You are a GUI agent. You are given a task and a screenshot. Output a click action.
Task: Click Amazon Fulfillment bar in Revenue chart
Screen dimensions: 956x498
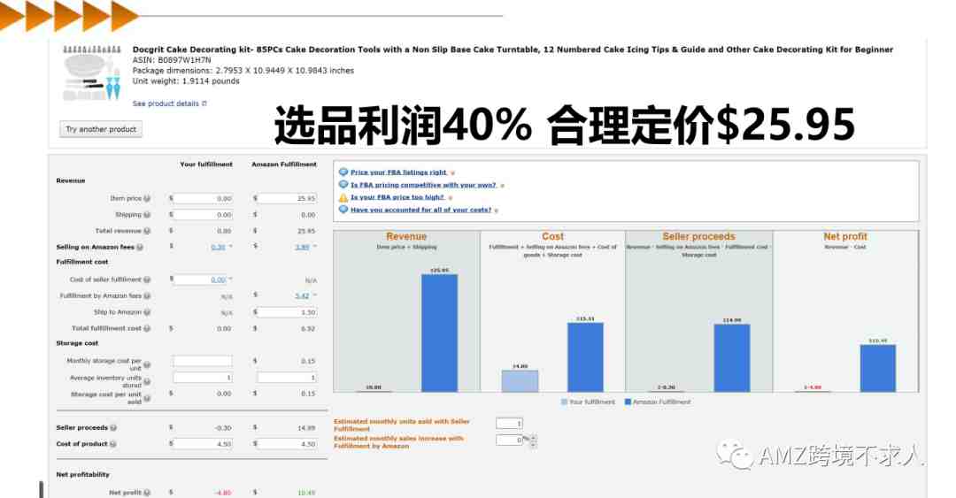coord(439,333)
